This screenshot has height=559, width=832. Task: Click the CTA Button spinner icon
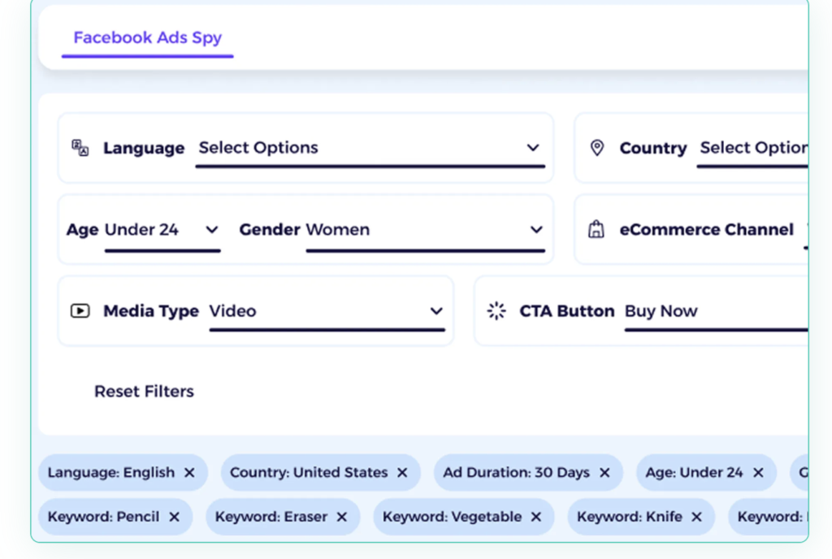[496, 310]
